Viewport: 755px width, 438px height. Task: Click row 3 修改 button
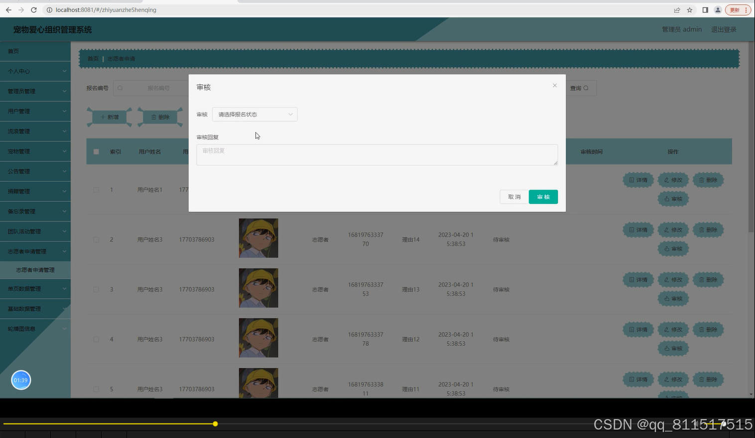coord(673,280)
